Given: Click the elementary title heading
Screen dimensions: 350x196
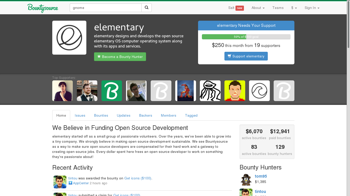Looking at the screenshot, I should (x=119, y=27).
